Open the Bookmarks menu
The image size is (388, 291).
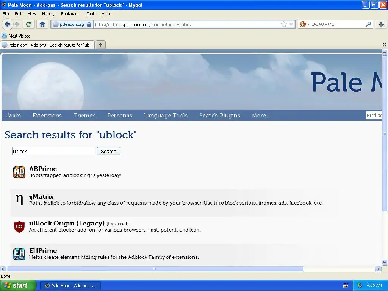click(x=71, y=14)
